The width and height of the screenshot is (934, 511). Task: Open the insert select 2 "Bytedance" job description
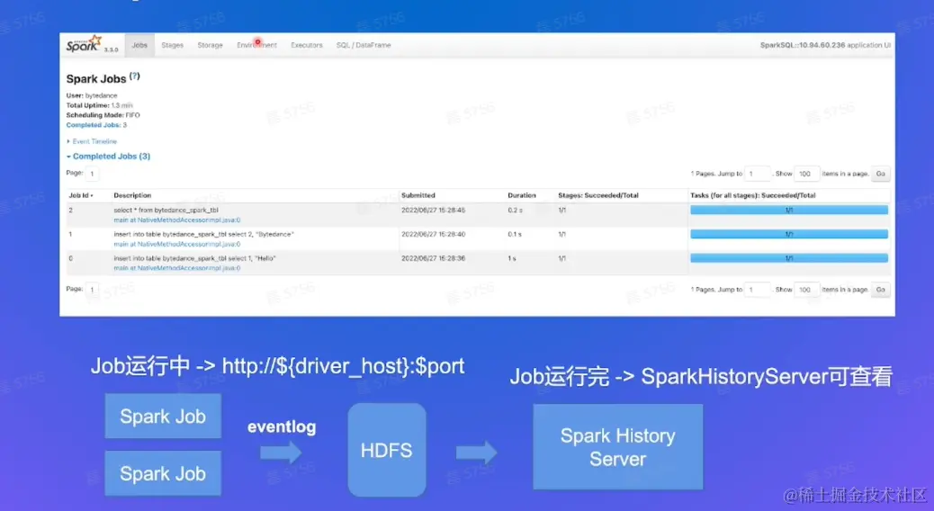(203, 234)
